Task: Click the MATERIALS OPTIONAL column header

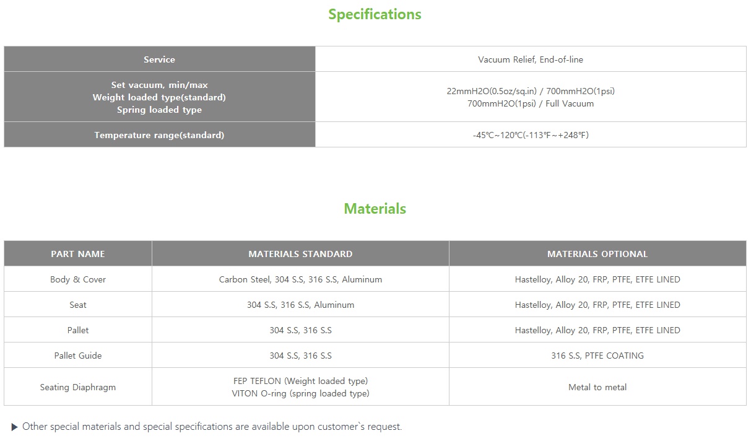Action: [x=597, y=254]
